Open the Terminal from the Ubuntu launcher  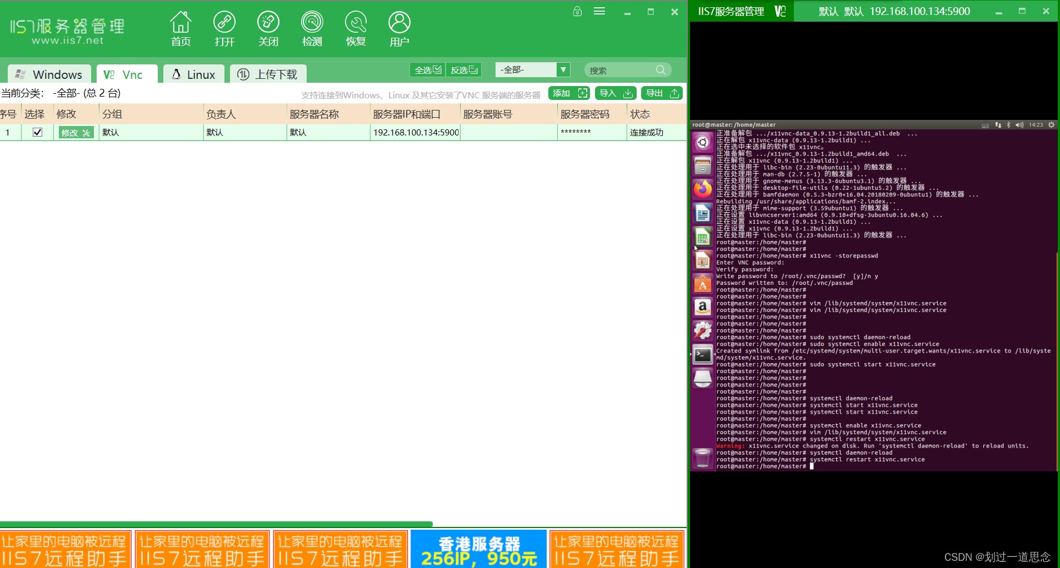click(x=702, y=354)
